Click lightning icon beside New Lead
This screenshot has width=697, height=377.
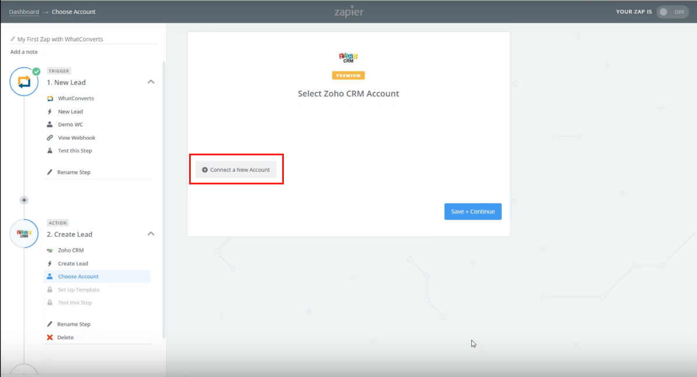[x=50, y=112]
